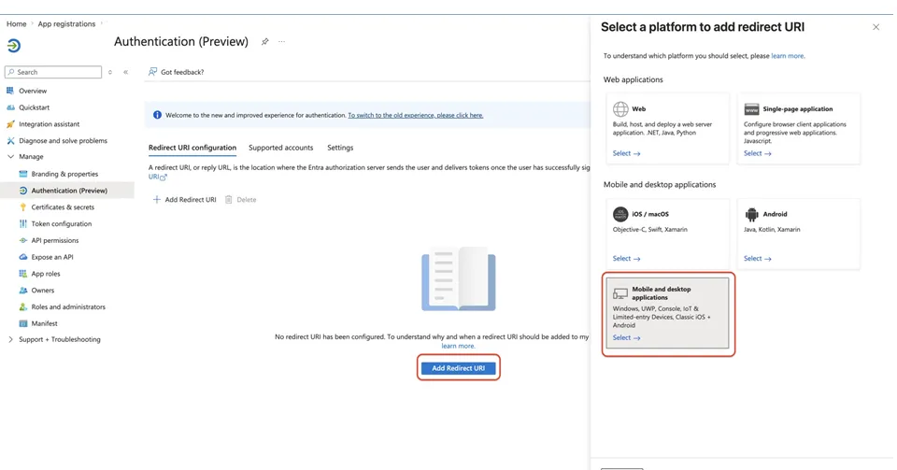The image size is (897, 470).
Task: Click the Certificates & secrets key icon
Action: (x=22, y=207)
